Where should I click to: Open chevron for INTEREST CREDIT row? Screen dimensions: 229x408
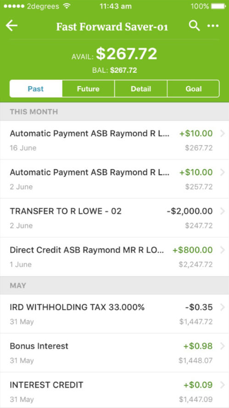(x=222, y=385)
